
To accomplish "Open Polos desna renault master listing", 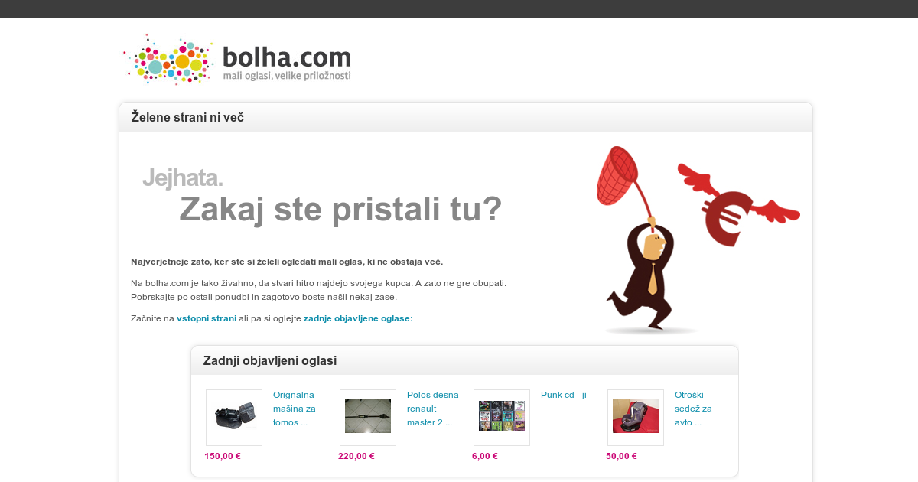I will 433,409.
